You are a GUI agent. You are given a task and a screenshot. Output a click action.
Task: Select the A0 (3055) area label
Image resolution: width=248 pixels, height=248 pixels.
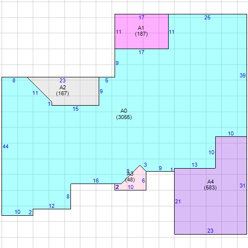click(x=124, y=114)
